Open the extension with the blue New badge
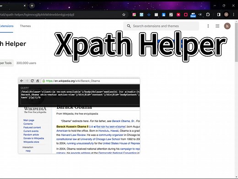The image size is (238, 179). coord(193,15)
